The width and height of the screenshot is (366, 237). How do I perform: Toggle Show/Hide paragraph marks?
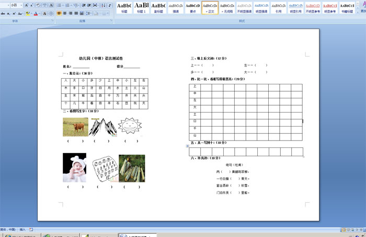pos(110,5)
